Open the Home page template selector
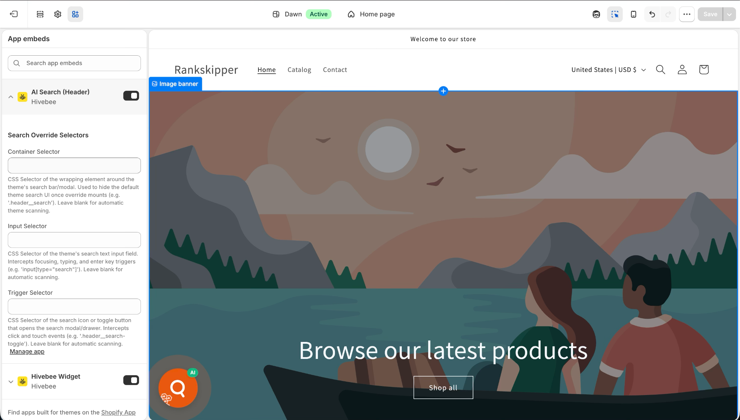Screen dimensions: 740x420 coord(371,14)
